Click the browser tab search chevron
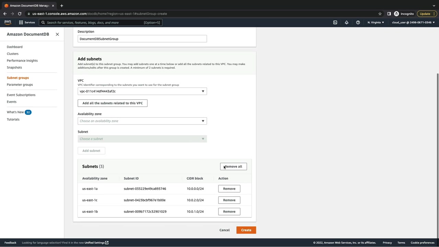 point(434,5)
